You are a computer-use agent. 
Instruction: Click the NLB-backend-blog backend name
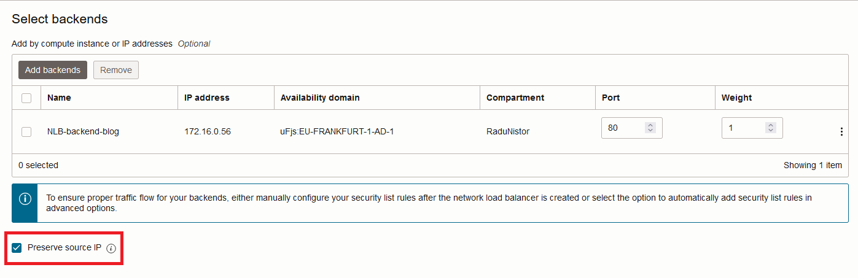[x=83, y=131]
